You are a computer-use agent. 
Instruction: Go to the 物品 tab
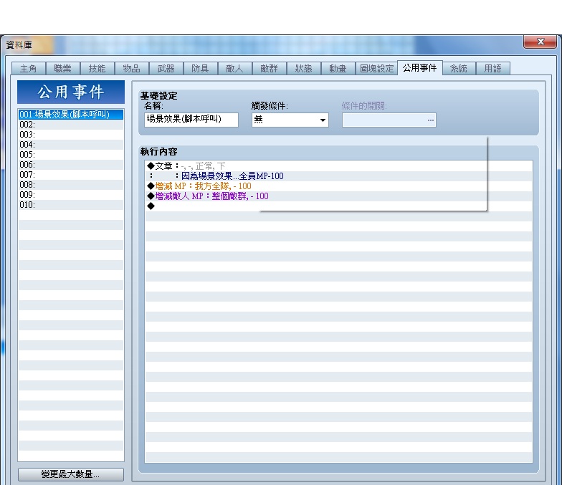tap(132, 68)
